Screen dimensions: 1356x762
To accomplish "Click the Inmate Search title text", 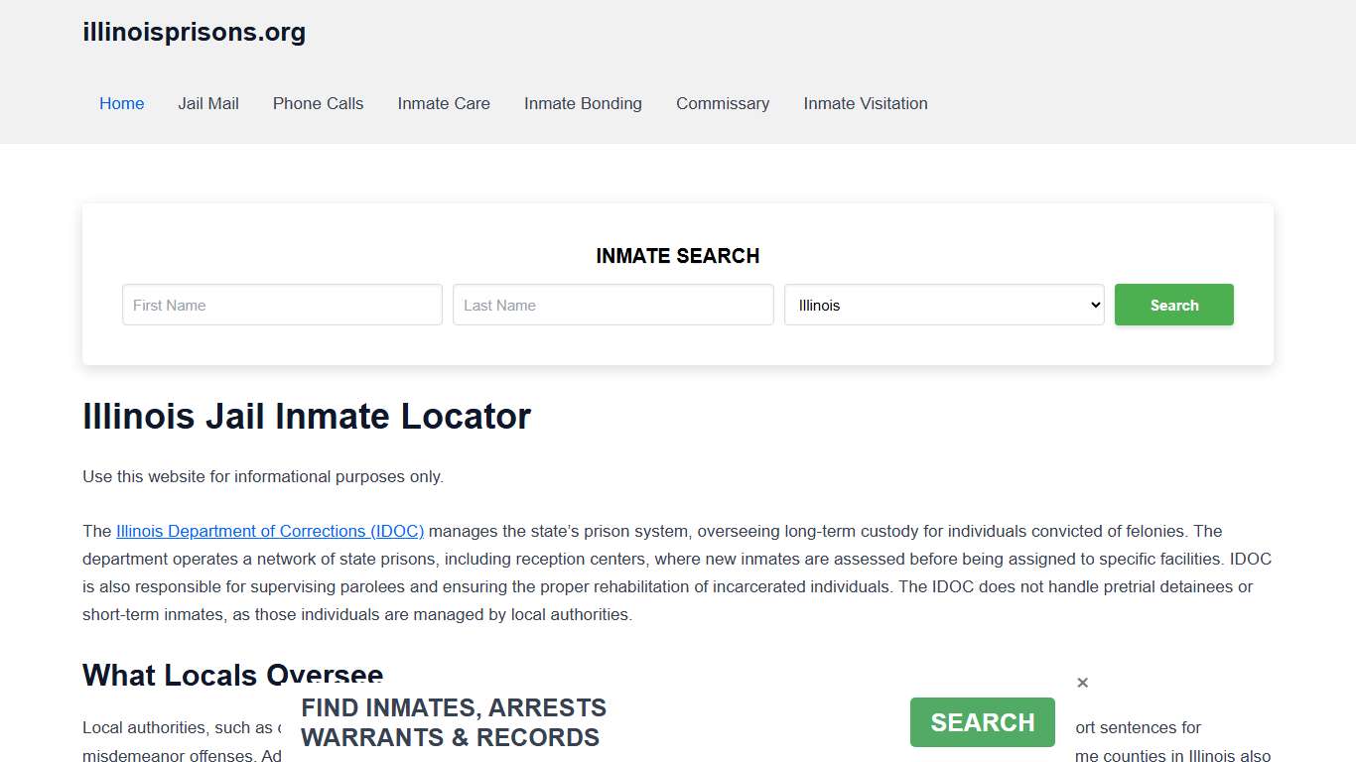I will (x=678, y=256).
